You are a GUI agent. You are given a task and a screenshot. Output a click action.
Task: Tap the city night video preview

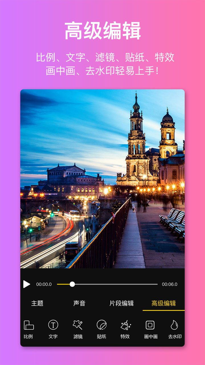[x=102, y=179]
